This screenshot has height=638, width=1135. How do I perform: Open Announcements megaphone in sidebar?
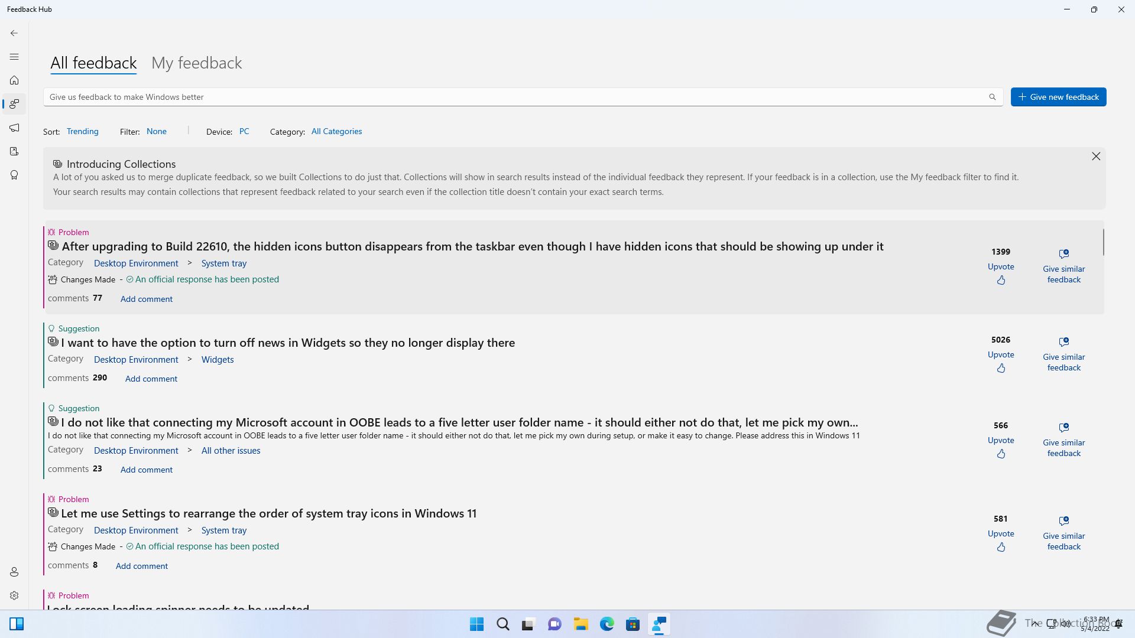pyautogui.click(x=14, y=128)
